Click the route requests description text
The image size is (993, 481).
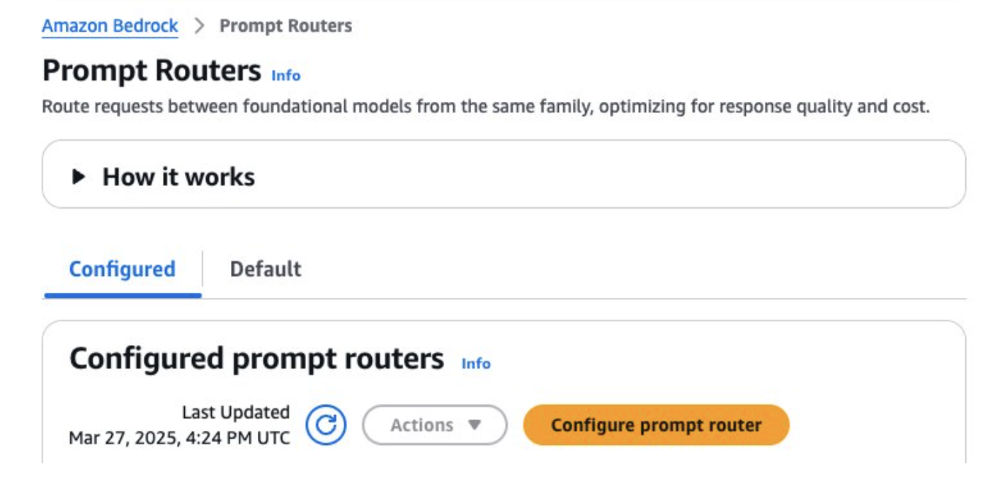click(485, 108)
